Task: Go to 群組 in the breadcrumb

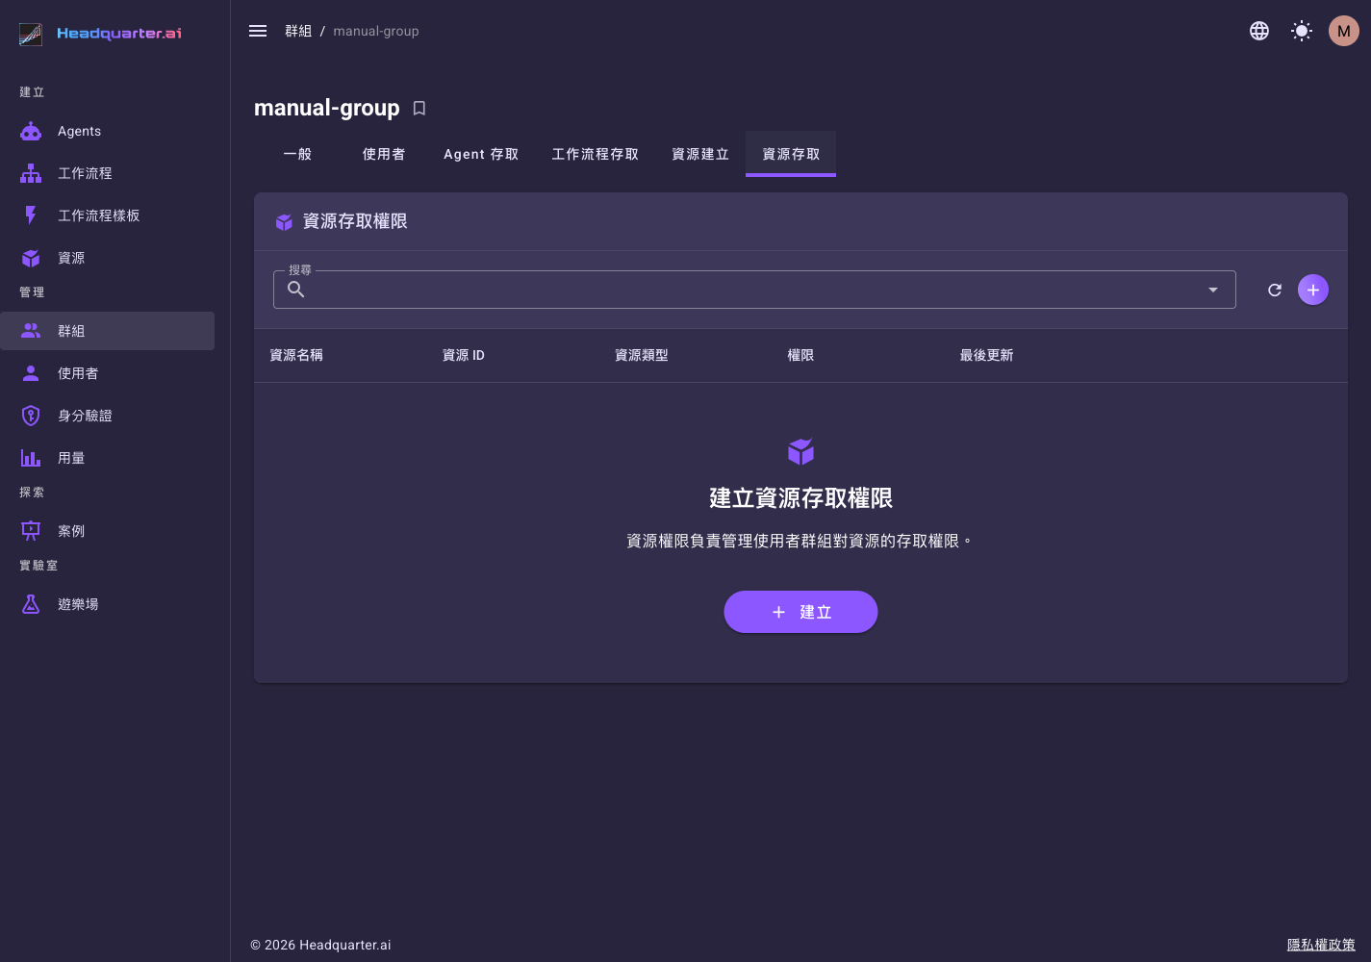Action: coord(298,31)
